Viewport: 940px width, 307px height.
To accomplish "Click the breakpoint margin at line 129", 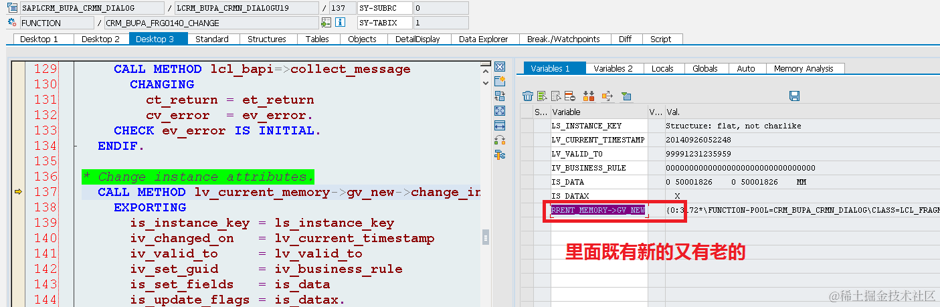I will [18, 69].
